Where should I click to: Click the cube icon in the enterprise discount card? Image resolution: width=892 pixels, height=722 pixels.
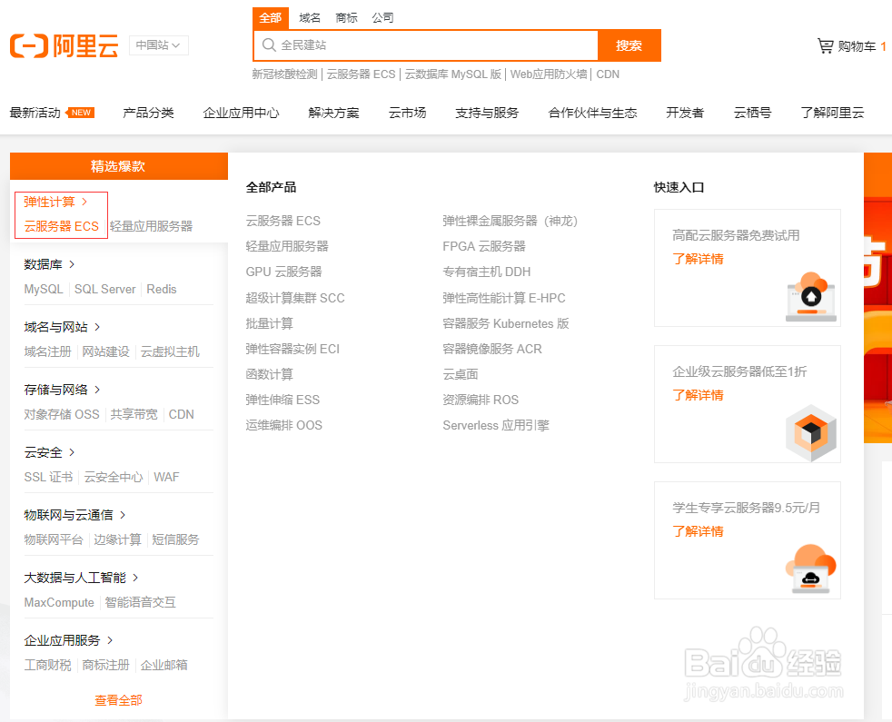[x=811, y=433]
